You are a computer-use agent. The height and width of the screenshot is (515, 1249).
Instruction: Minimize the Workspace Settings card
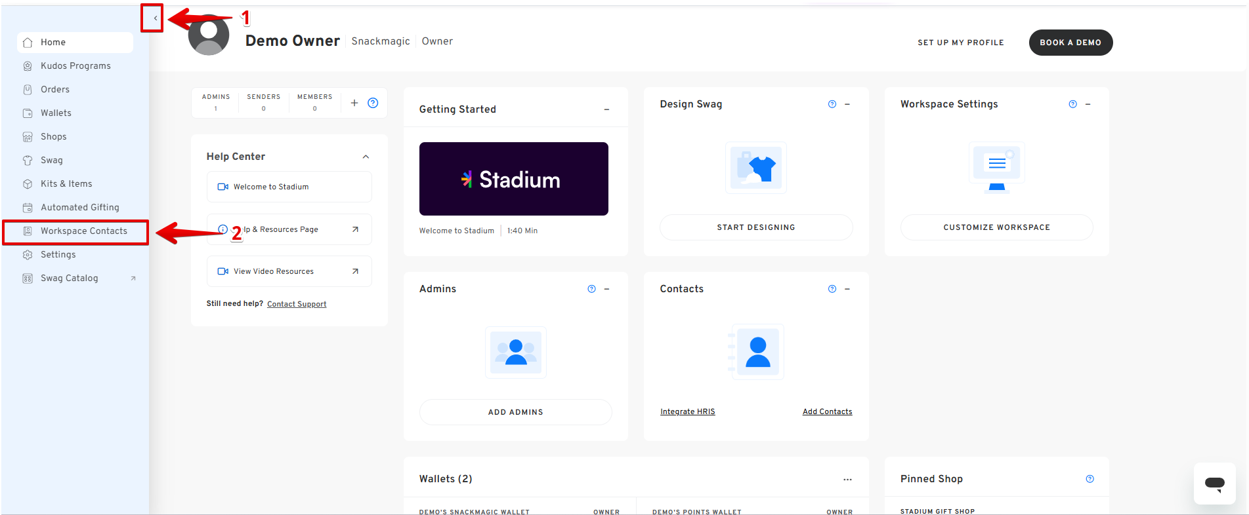pos(1088,104)
